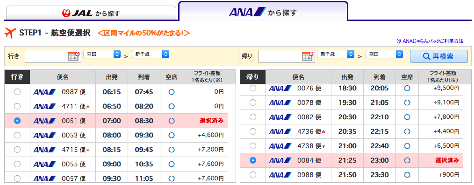Select outbound flight ANA 0051 radio button

(x=17, y=121)
